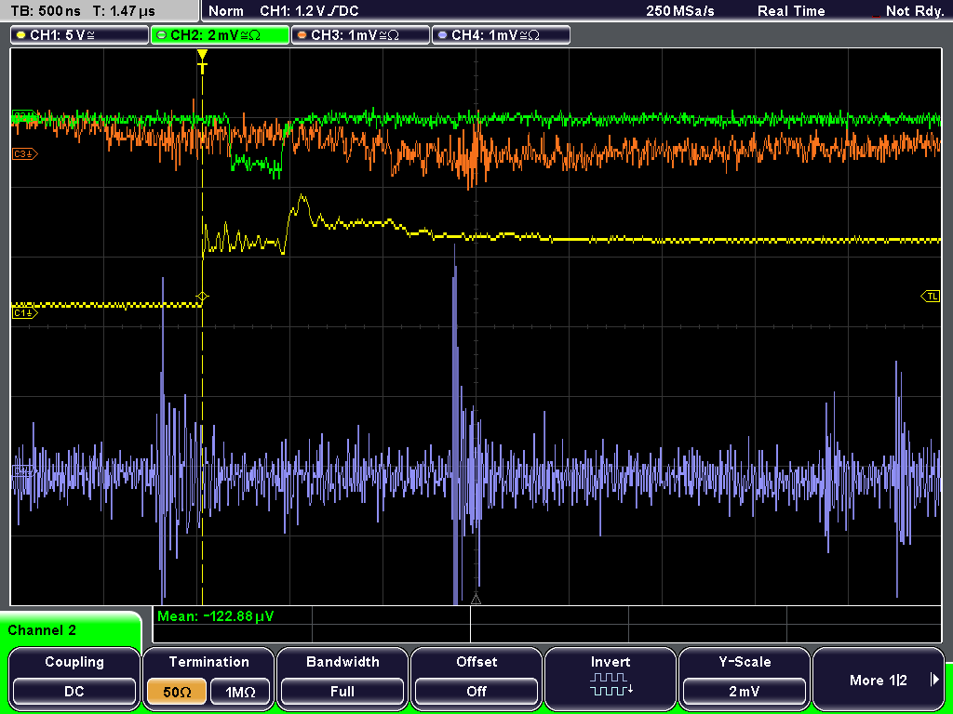Select the CH3: 1 mV channel tab

click(360, 34)
